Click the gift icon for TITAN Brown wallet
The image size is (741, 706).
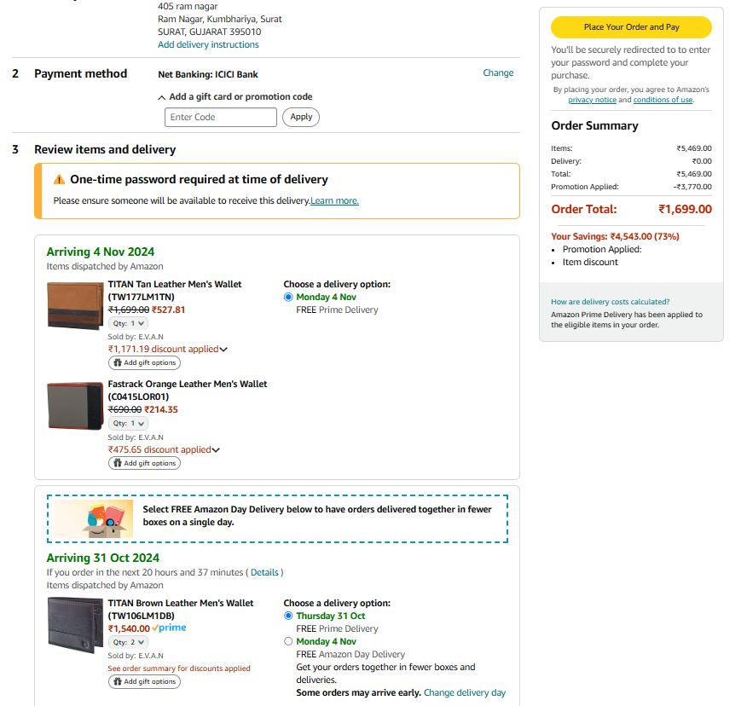click(x=118, y=681)
